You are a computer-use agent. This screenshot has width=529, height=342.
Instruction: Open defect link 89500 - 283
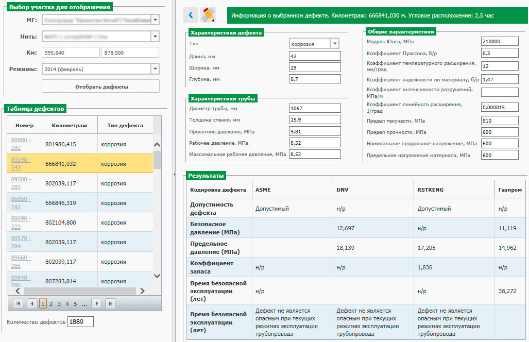[x=21, y=183]
